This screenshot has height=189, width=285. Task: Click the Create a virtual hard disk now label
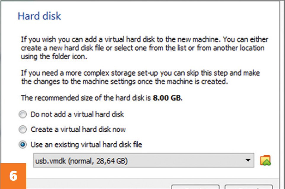pyautogui.click(x=78, y=130)
